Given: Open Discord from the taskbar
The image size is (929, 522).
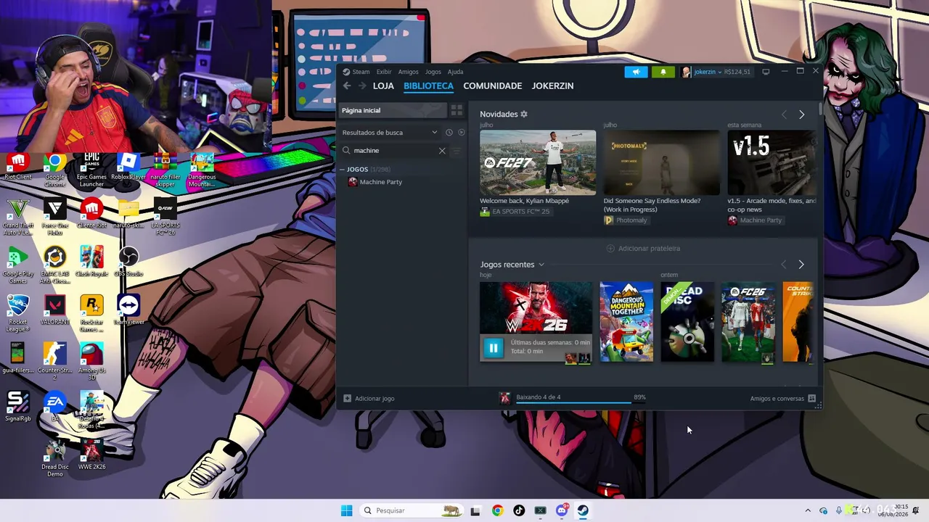Looking at the screenshot, I should [562, 510].
